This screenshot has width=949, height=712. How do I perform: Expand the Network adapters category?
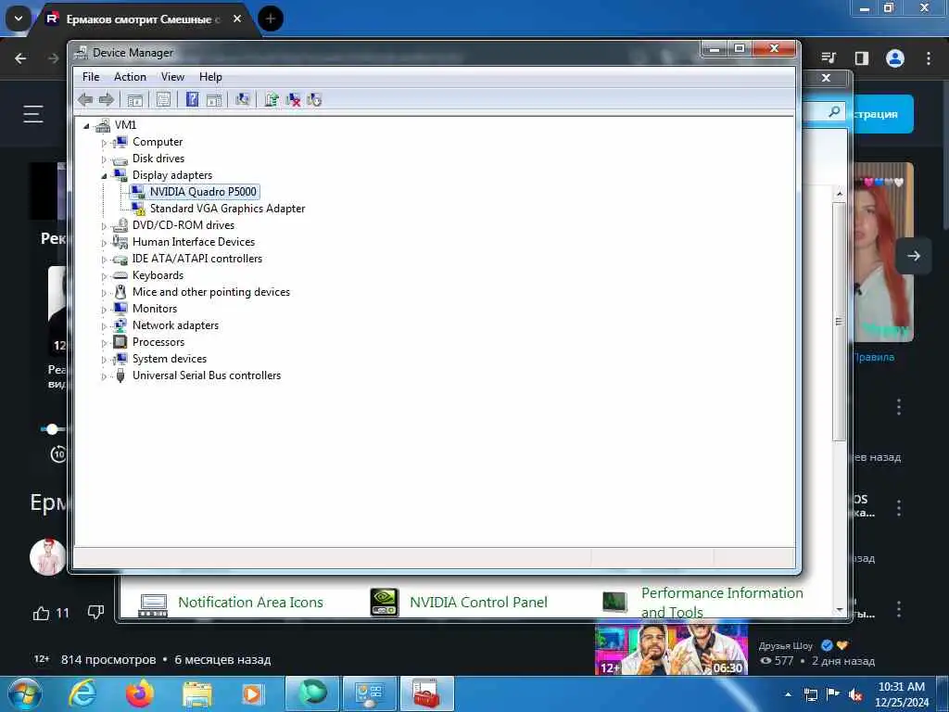click(104, 327)
